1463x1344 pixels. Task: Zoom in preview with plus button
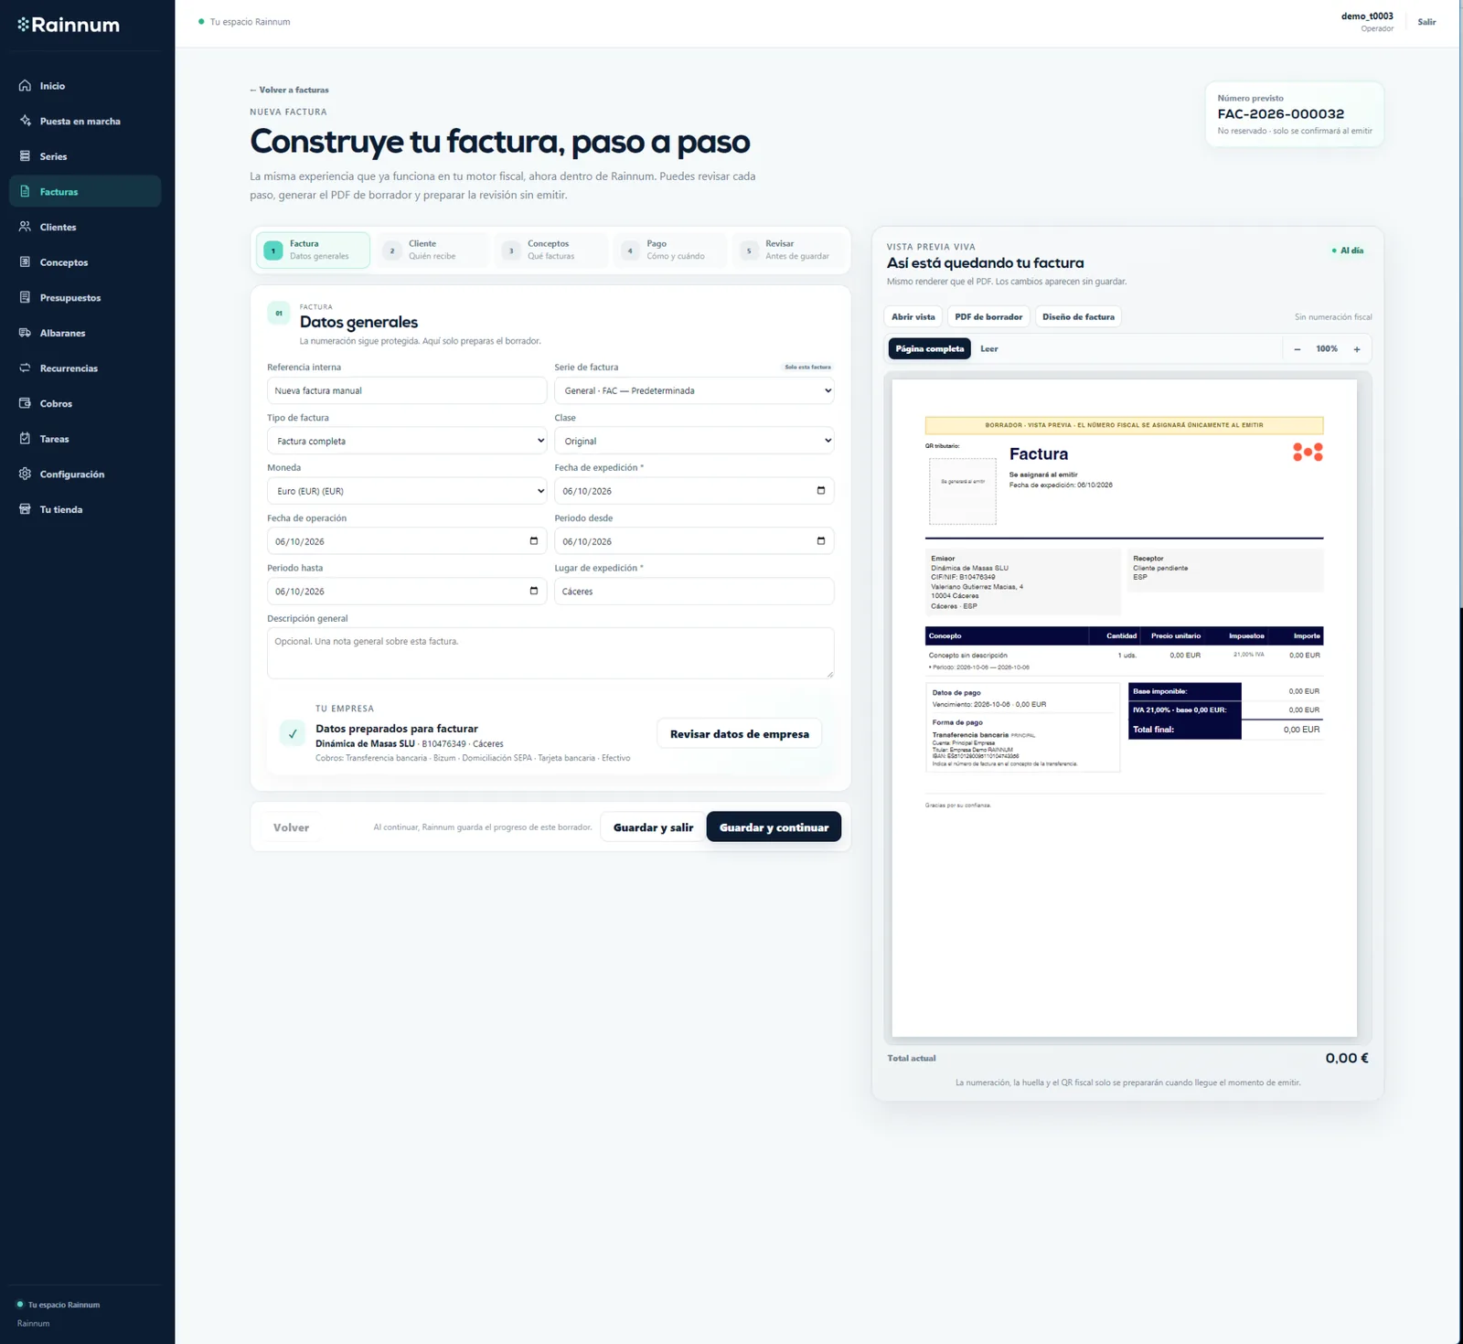tap(1357, 349)
